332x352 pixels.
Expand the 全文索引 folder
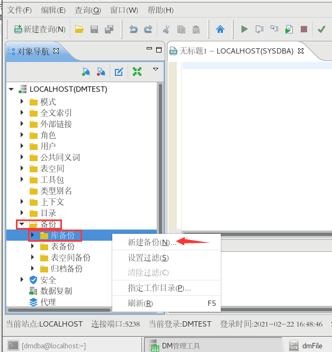(22, 112)
